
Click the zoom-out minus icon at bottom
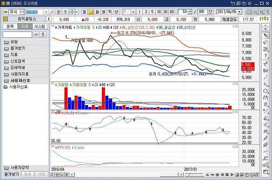(x=212, y=175)
